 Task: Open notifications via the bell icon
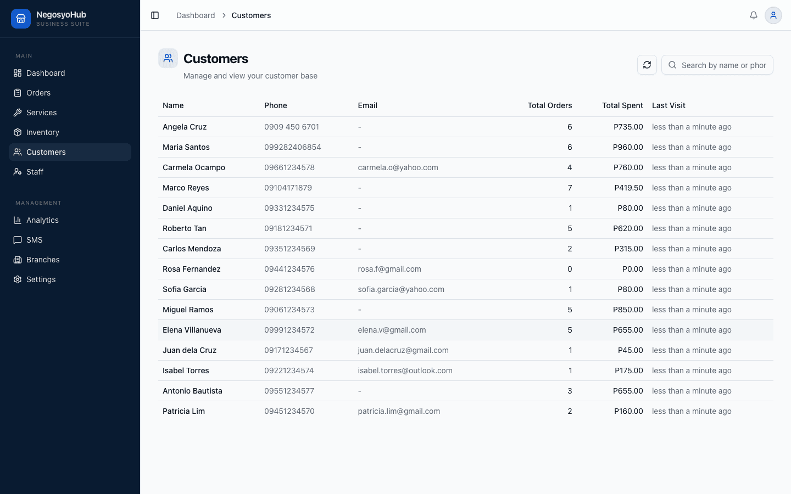click(754, 15)
